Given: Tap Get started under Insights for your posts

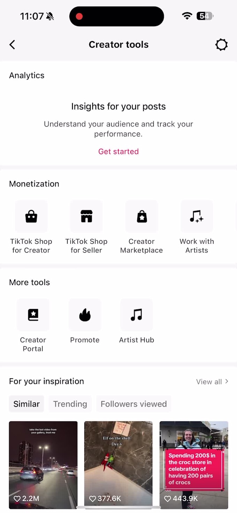Looking at the screenshot, I should click(x=118, y=151).
